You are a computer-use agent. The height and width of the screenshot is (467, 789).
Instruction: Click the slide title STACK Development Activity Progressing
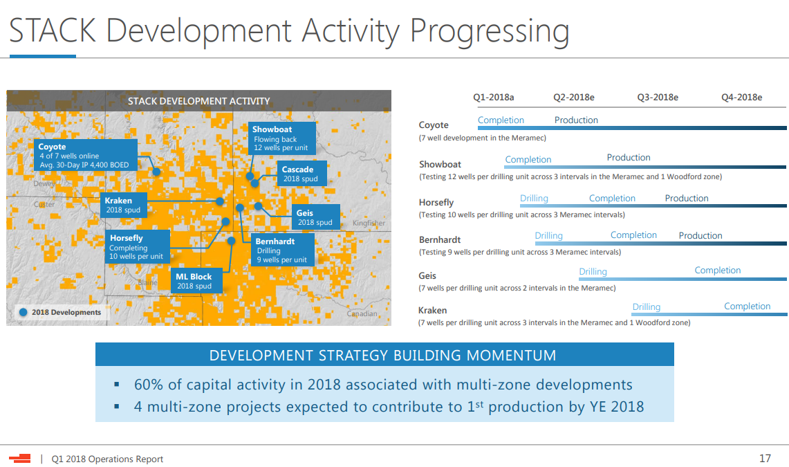pyautogui.click(x=289, y=31)
